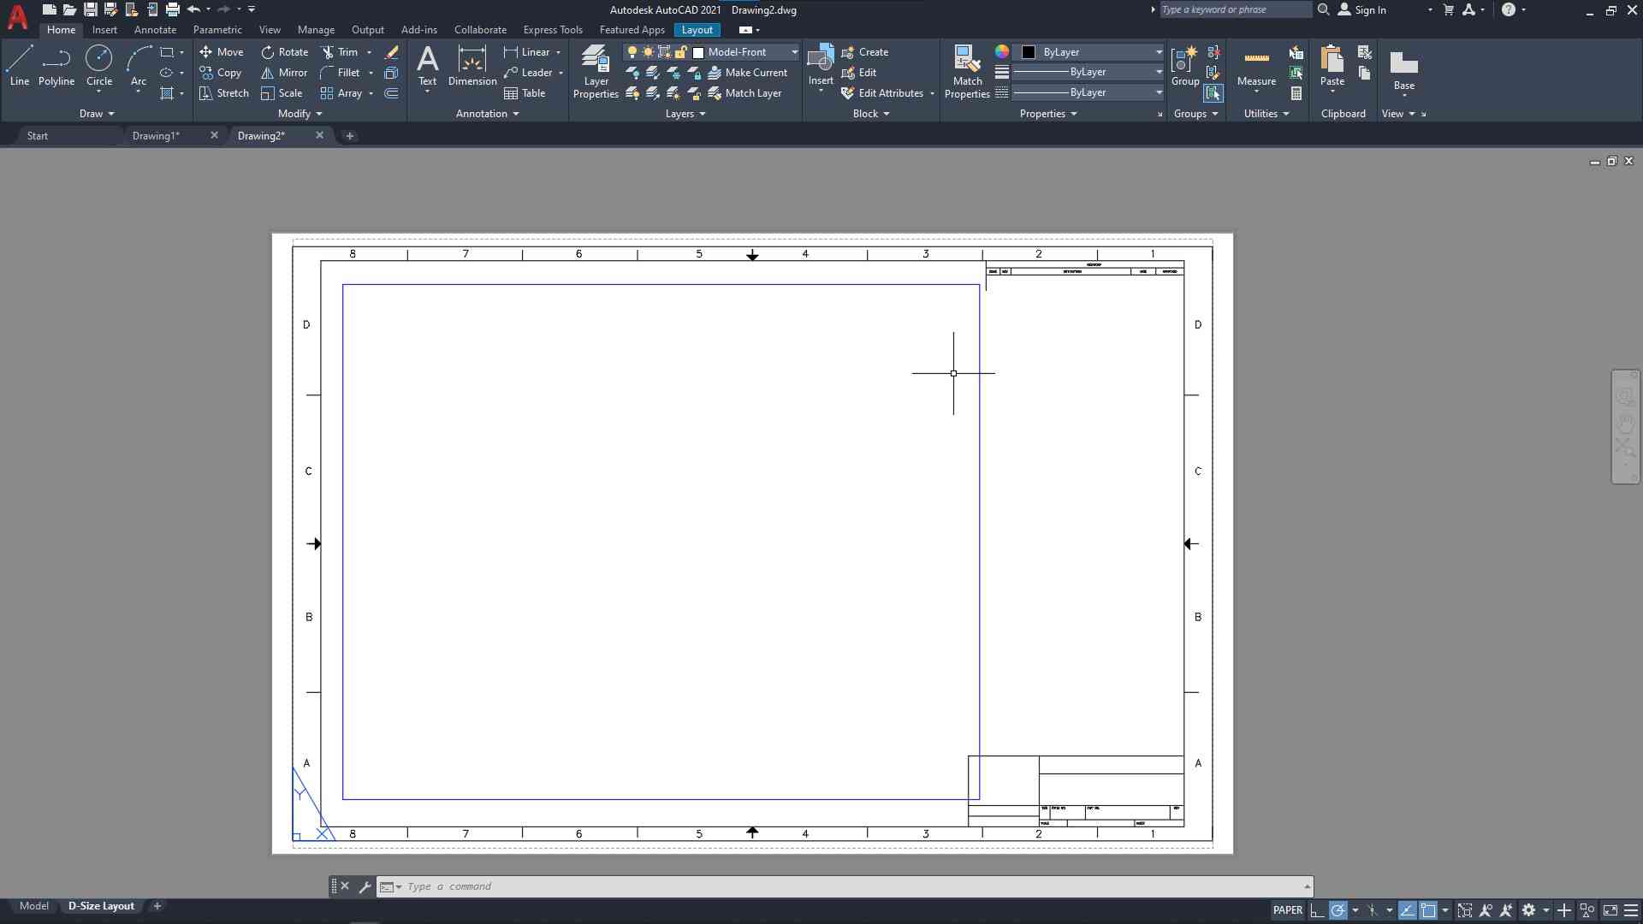1643x924 pixels.
Task: Click Make Current layer button
Action: click(x=747, y=73)
